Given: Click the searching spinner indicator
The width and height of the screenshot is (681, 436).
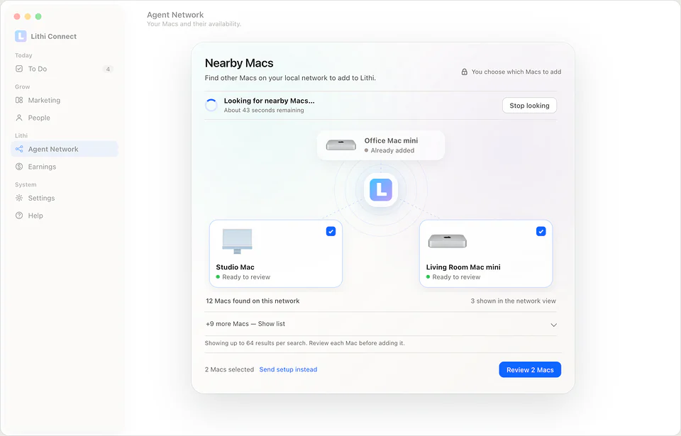Looking at the screenshot, I should coord(211,105).
